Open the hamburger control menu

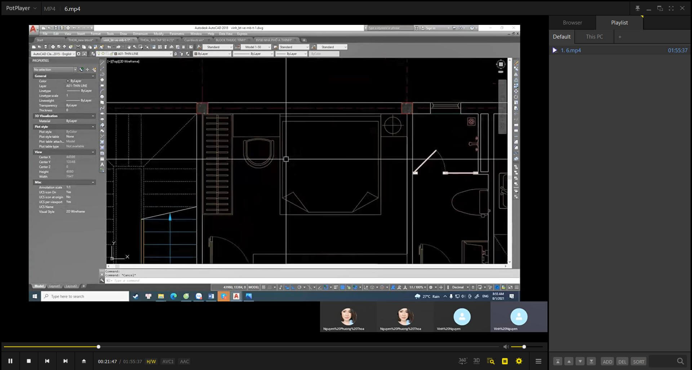click(538, 361)
